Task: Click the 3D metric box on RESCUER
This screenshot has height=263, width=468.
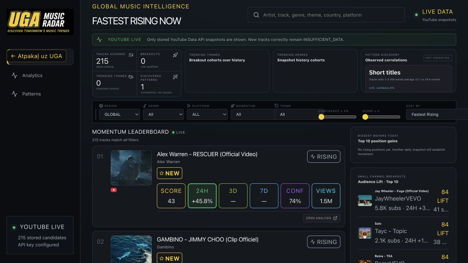Action: click(x=233, y=196)
